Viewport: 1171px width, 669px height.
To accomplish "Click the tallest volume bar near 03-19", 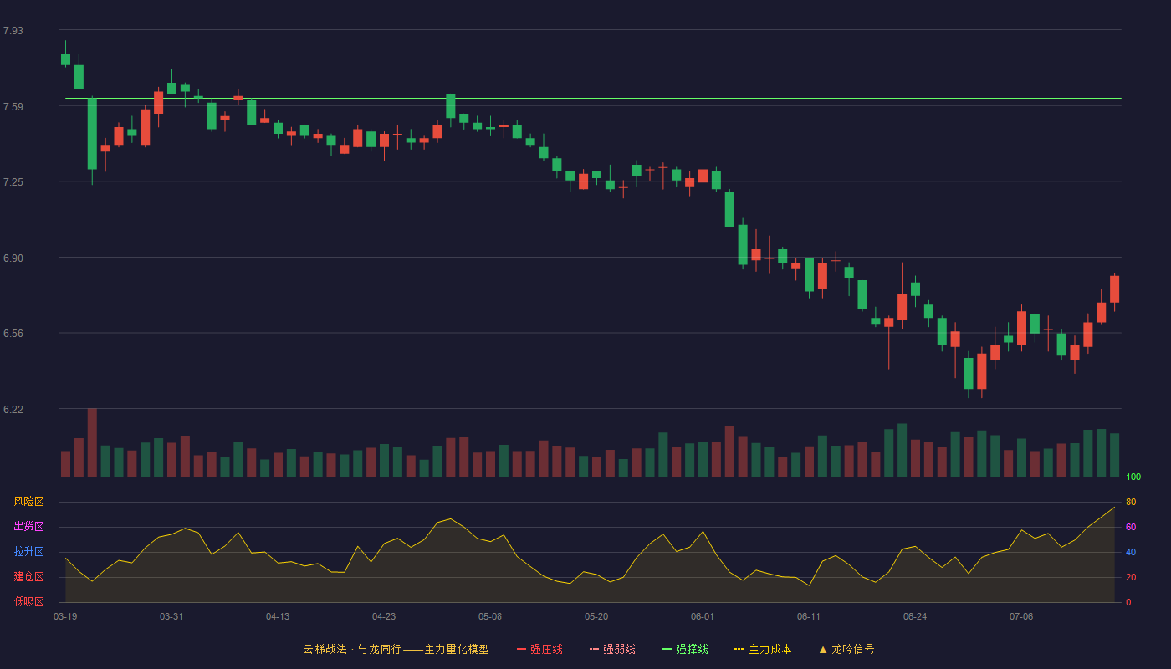I will (x=92, y=442).
